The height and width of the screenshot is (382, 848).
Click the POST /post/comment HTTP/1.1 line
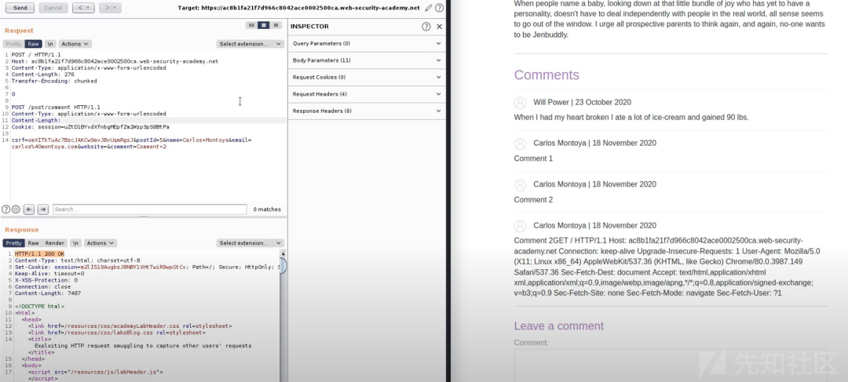56,107
